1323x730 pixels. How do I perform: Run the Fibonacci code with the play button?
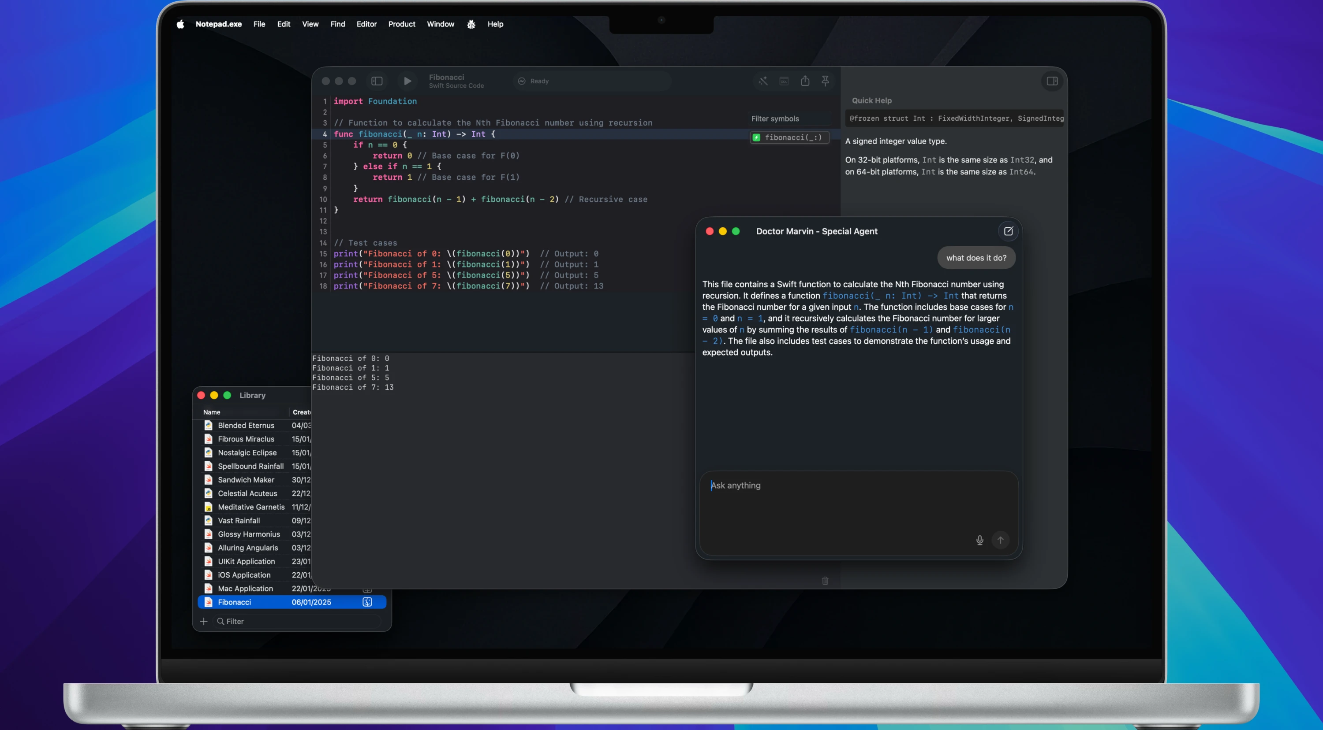(407, 81)
